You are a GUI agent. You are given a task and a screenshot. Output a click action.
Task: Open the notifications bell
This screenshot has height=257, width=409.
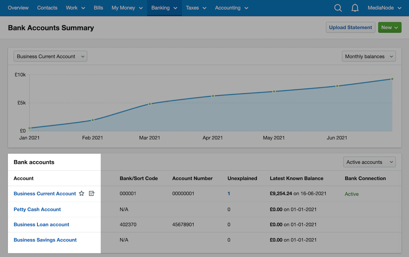355,8
